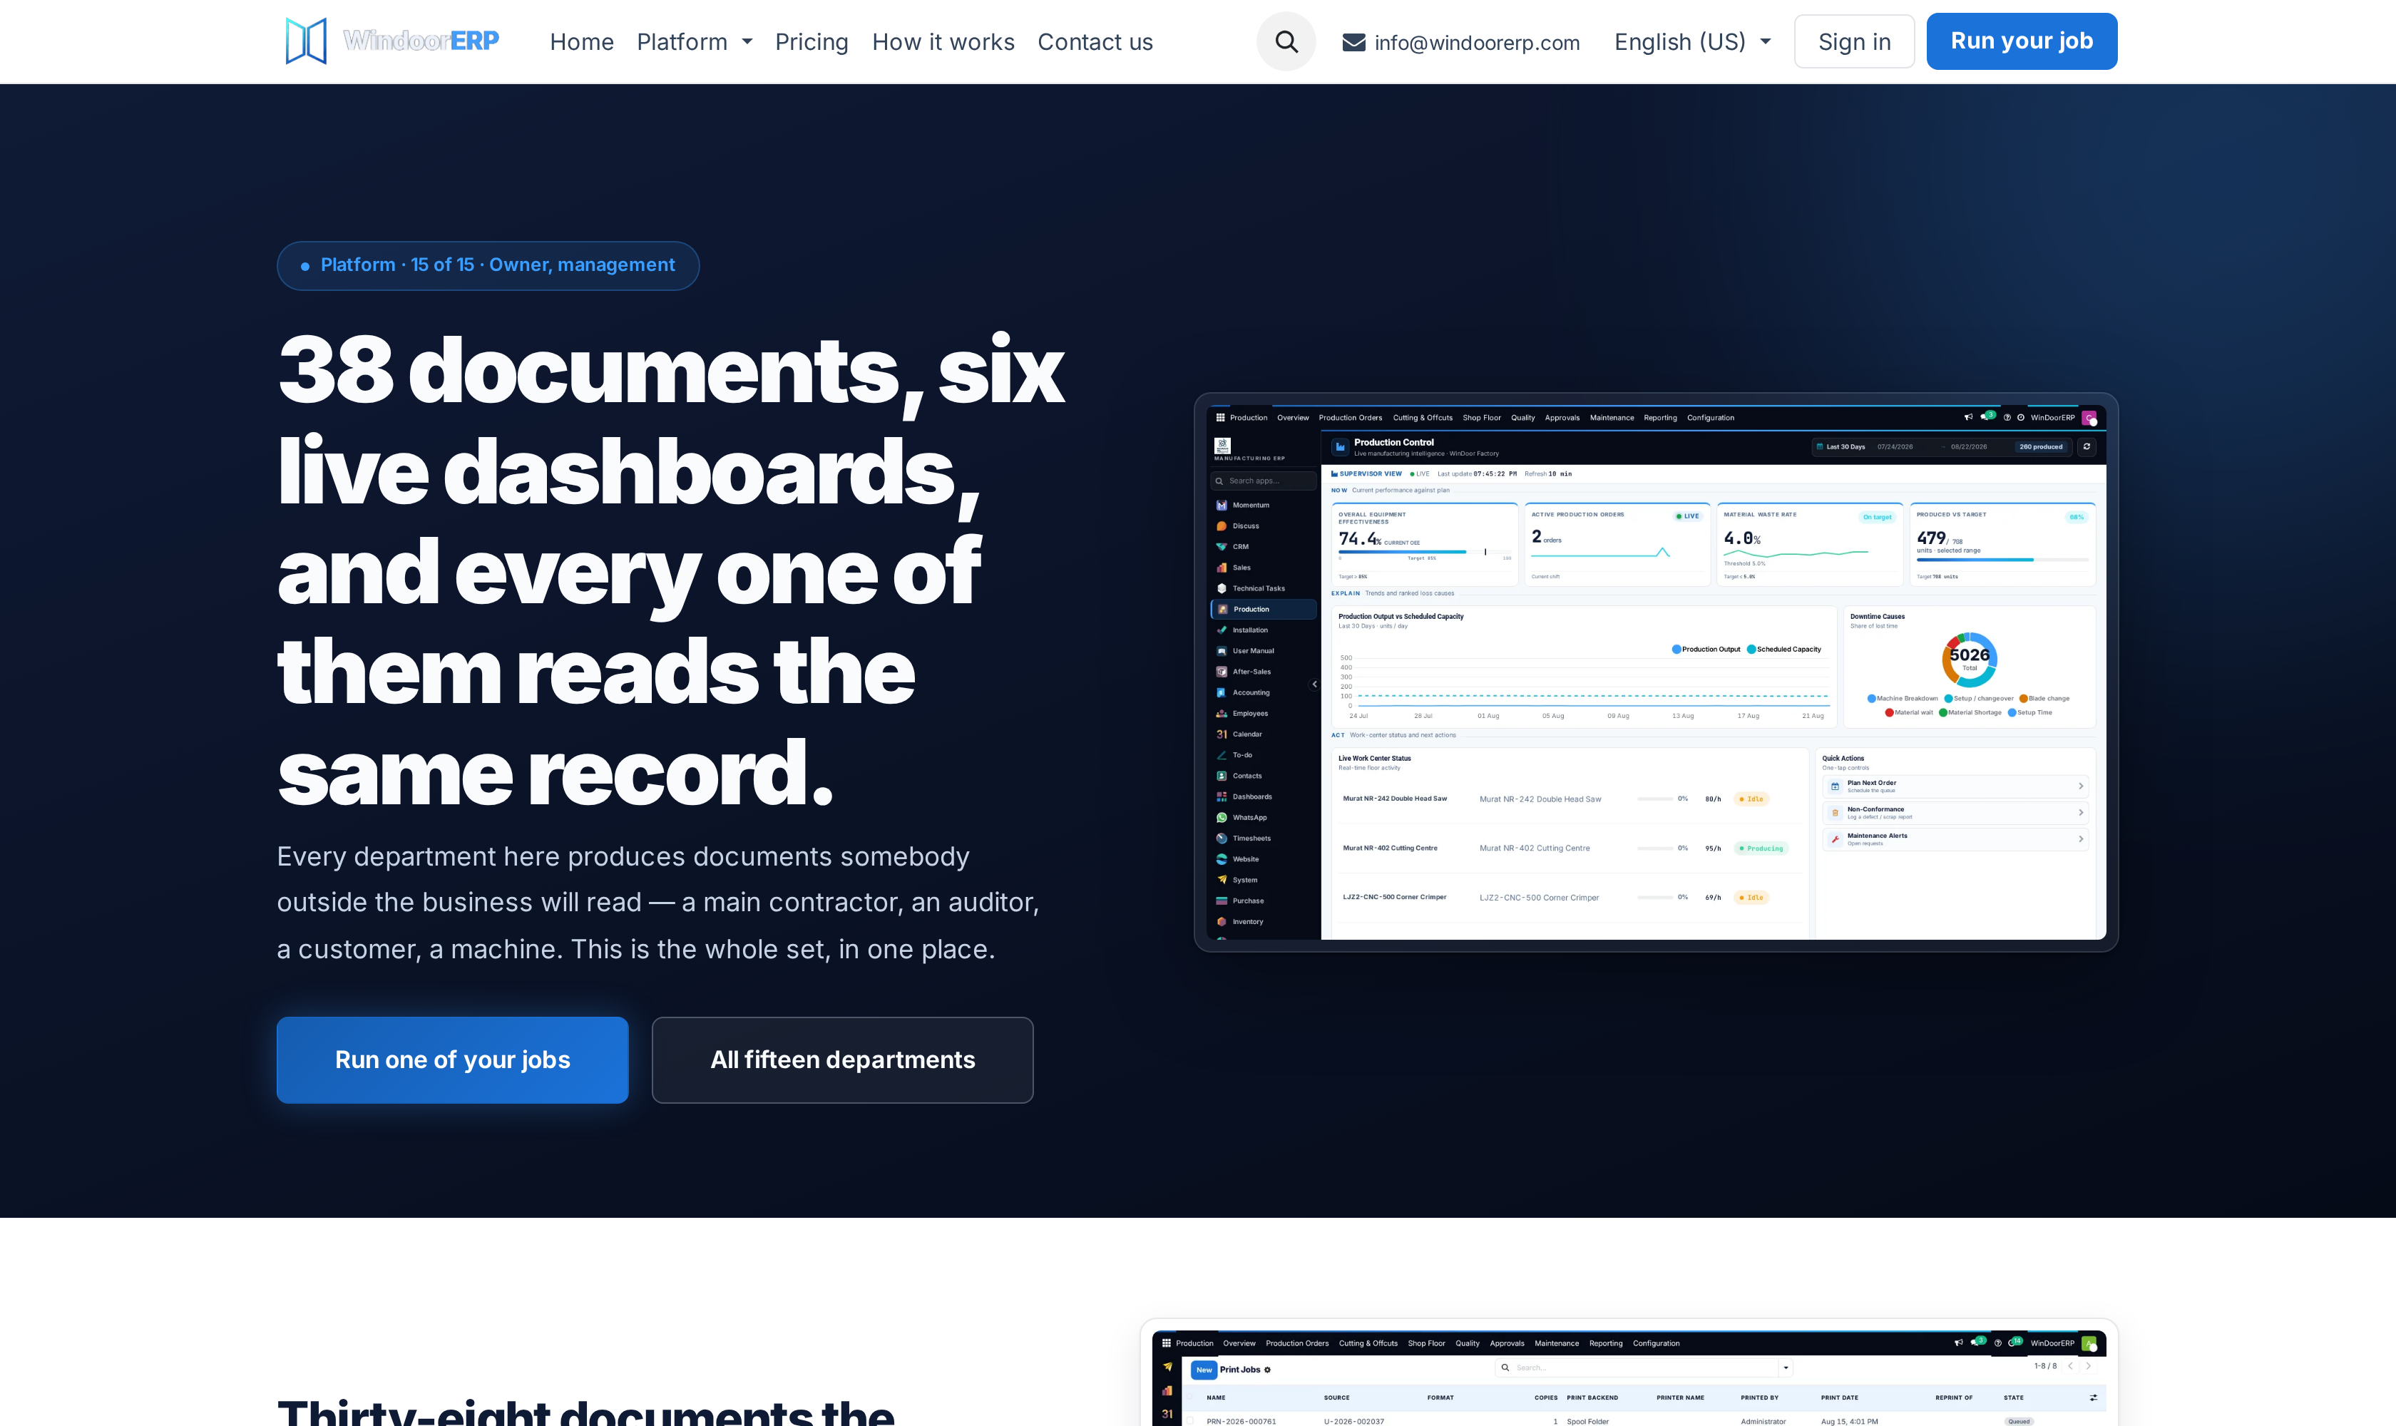Open Non-Conformance quick action
Viewport: 2396px width, 1426px height.
click(x=1956, y=813)
